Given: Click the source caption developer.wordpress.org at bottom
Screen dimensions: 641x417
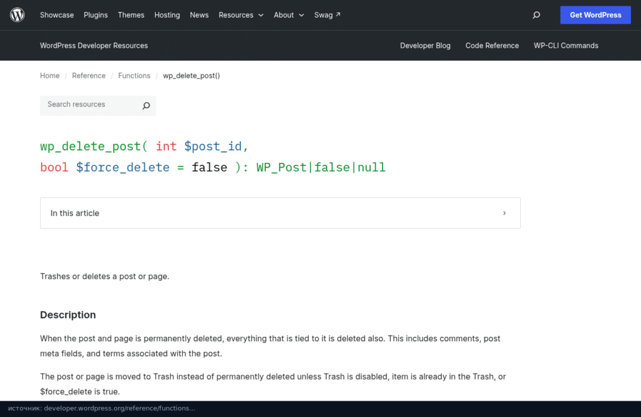Looking at the screenshot, I should [x=101, y=408].
